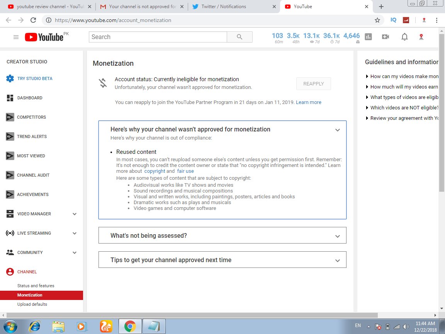Expand the Video Manager section
445x334 pixels.
74,214
